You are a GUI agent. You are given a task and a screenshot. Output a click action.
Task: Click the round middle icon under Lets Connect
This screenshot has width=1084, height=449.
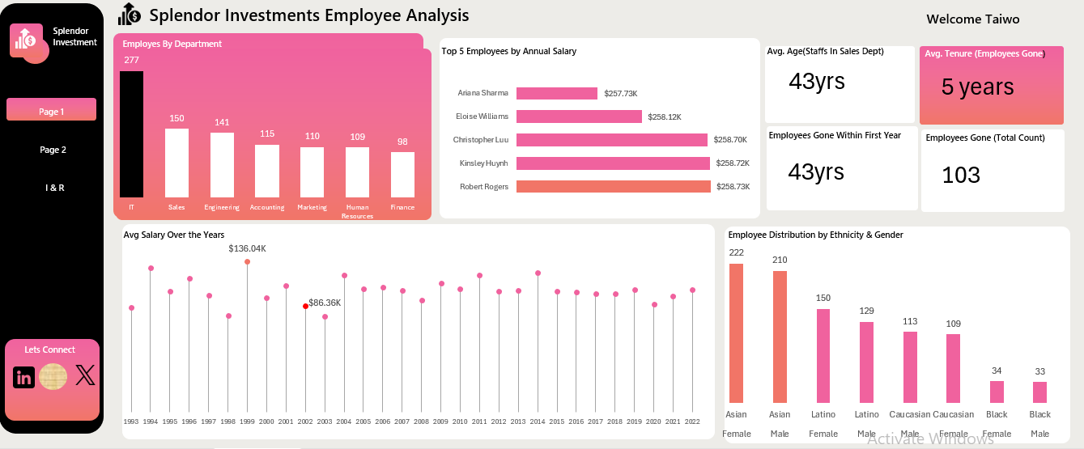(x=53, y=377)
